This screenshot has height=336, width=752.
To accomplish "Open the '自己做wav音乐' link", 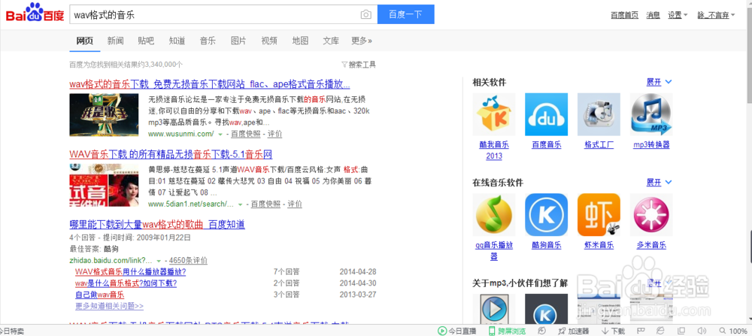I will 100,295.
